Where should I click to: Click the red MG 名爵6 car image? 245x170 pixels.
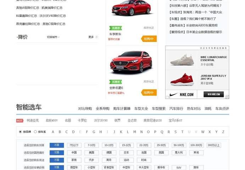pyautogui.click(x=131, y=63)
